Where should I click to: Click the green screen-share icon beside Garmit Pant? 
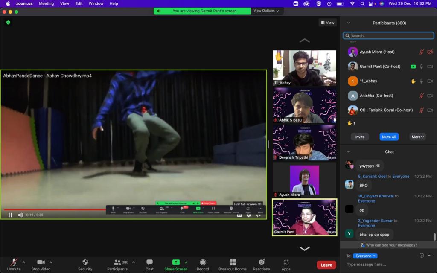point(413,67)
